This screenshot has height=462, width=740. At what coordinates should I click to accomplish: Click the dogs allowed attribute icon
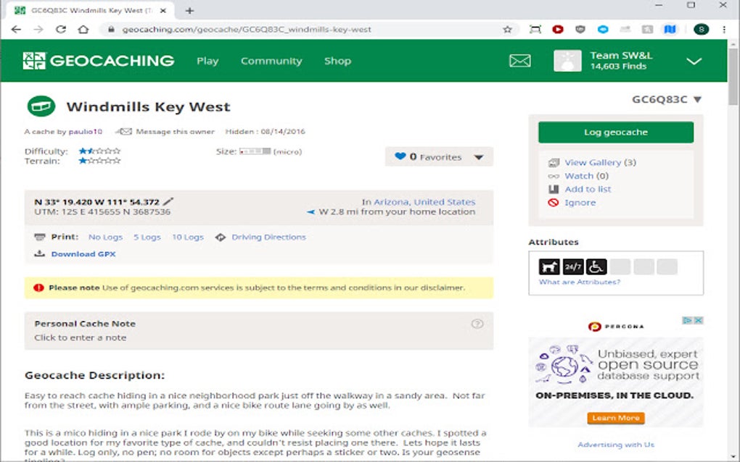(x=549, y=267)
